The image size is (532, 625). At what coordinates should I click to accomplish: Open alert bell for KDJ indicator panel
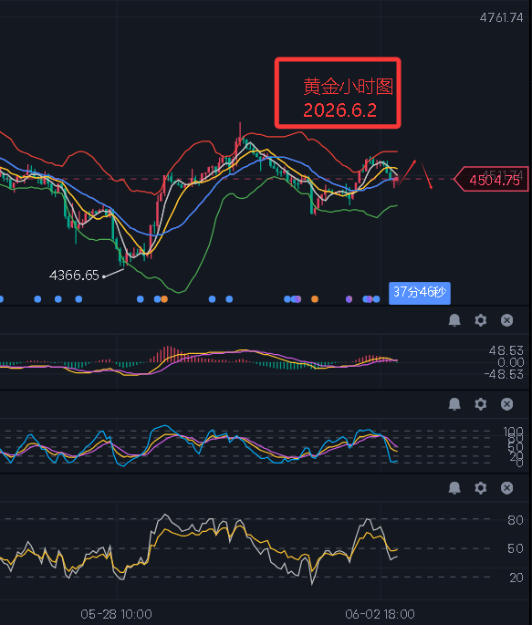(x=454, y=404)
